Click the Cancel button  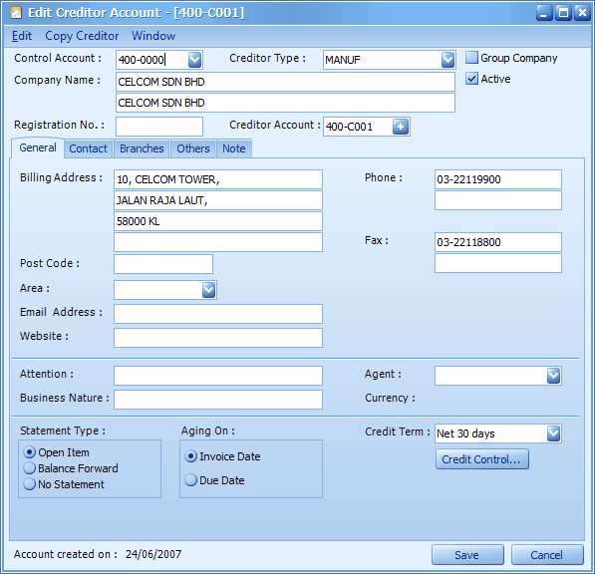click(x=547, y=555)
